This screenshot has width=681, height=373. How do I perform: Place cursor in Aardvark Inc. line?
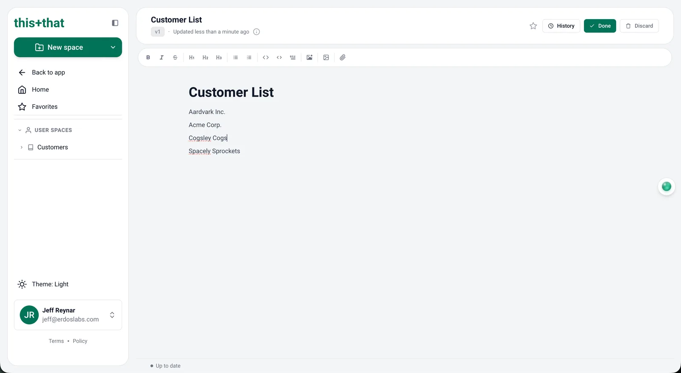(207, 112)
